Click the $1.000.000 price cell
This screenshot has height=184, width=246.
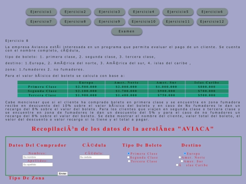166,87
